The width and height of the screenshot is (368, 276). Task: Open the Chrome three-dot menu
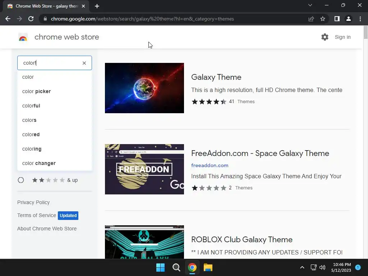point(360,19)
